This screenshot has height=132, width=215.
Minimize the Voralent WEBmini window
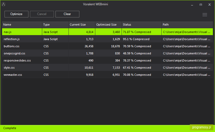pyautogui.click(x=192, y=5)
